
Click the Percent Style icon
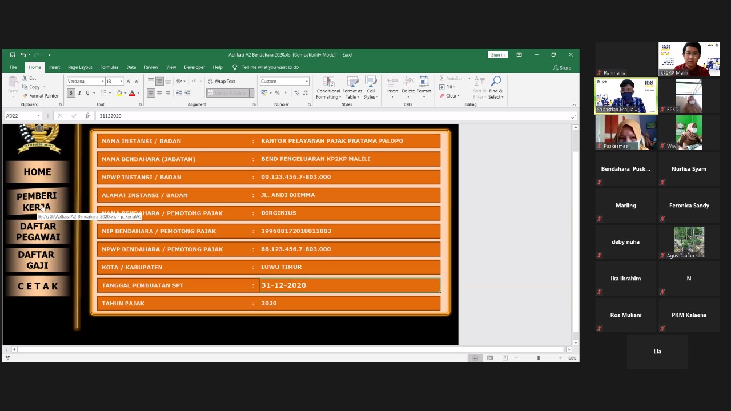(x=277, y=93)
